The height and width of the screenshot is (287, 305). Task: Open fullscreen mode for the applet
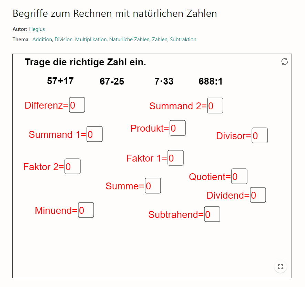tap(281, 266)
